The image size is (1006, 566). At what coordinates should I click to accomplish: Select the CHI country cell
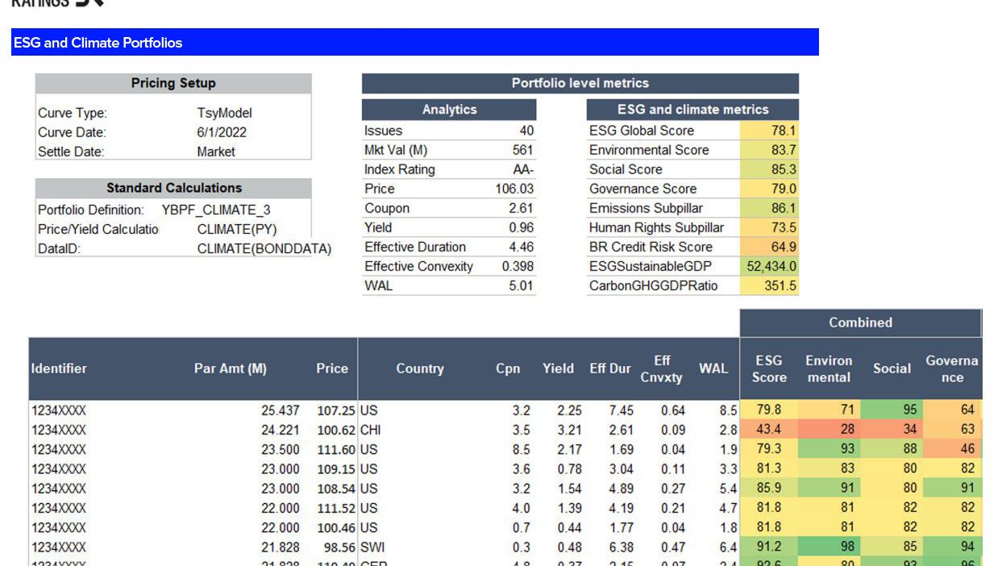point(371,430)
